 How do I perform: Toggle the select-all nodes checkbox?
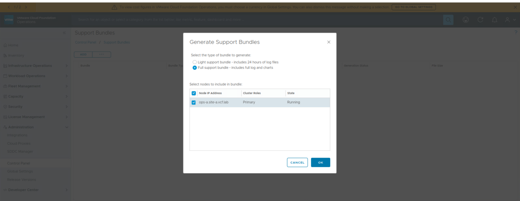tap(194, 93)
